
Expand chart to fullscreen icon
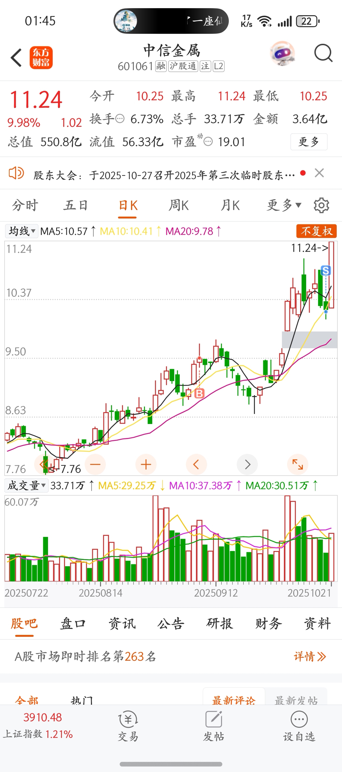(298, 464)
